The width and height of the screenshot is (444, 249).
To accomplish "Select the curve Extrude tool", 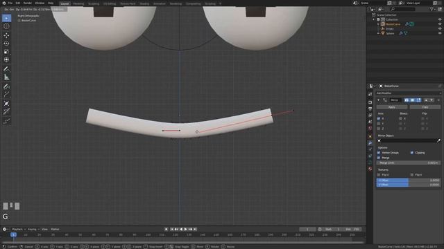I will tap(6, 94).
